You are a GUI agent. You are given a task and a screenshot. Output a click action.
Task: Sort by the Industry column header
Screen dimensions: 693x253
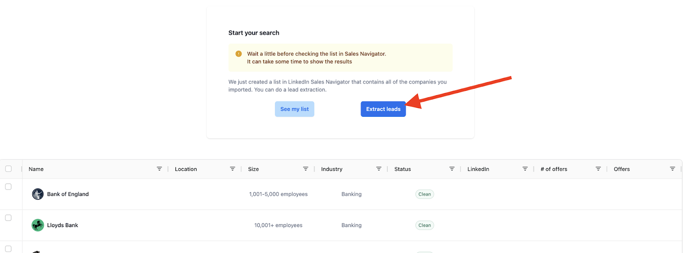point(332,169)
